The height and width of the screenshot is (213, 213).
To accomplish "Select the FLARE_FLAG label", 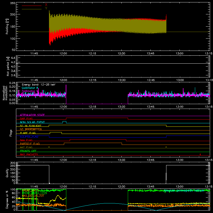I will point(28,133).
